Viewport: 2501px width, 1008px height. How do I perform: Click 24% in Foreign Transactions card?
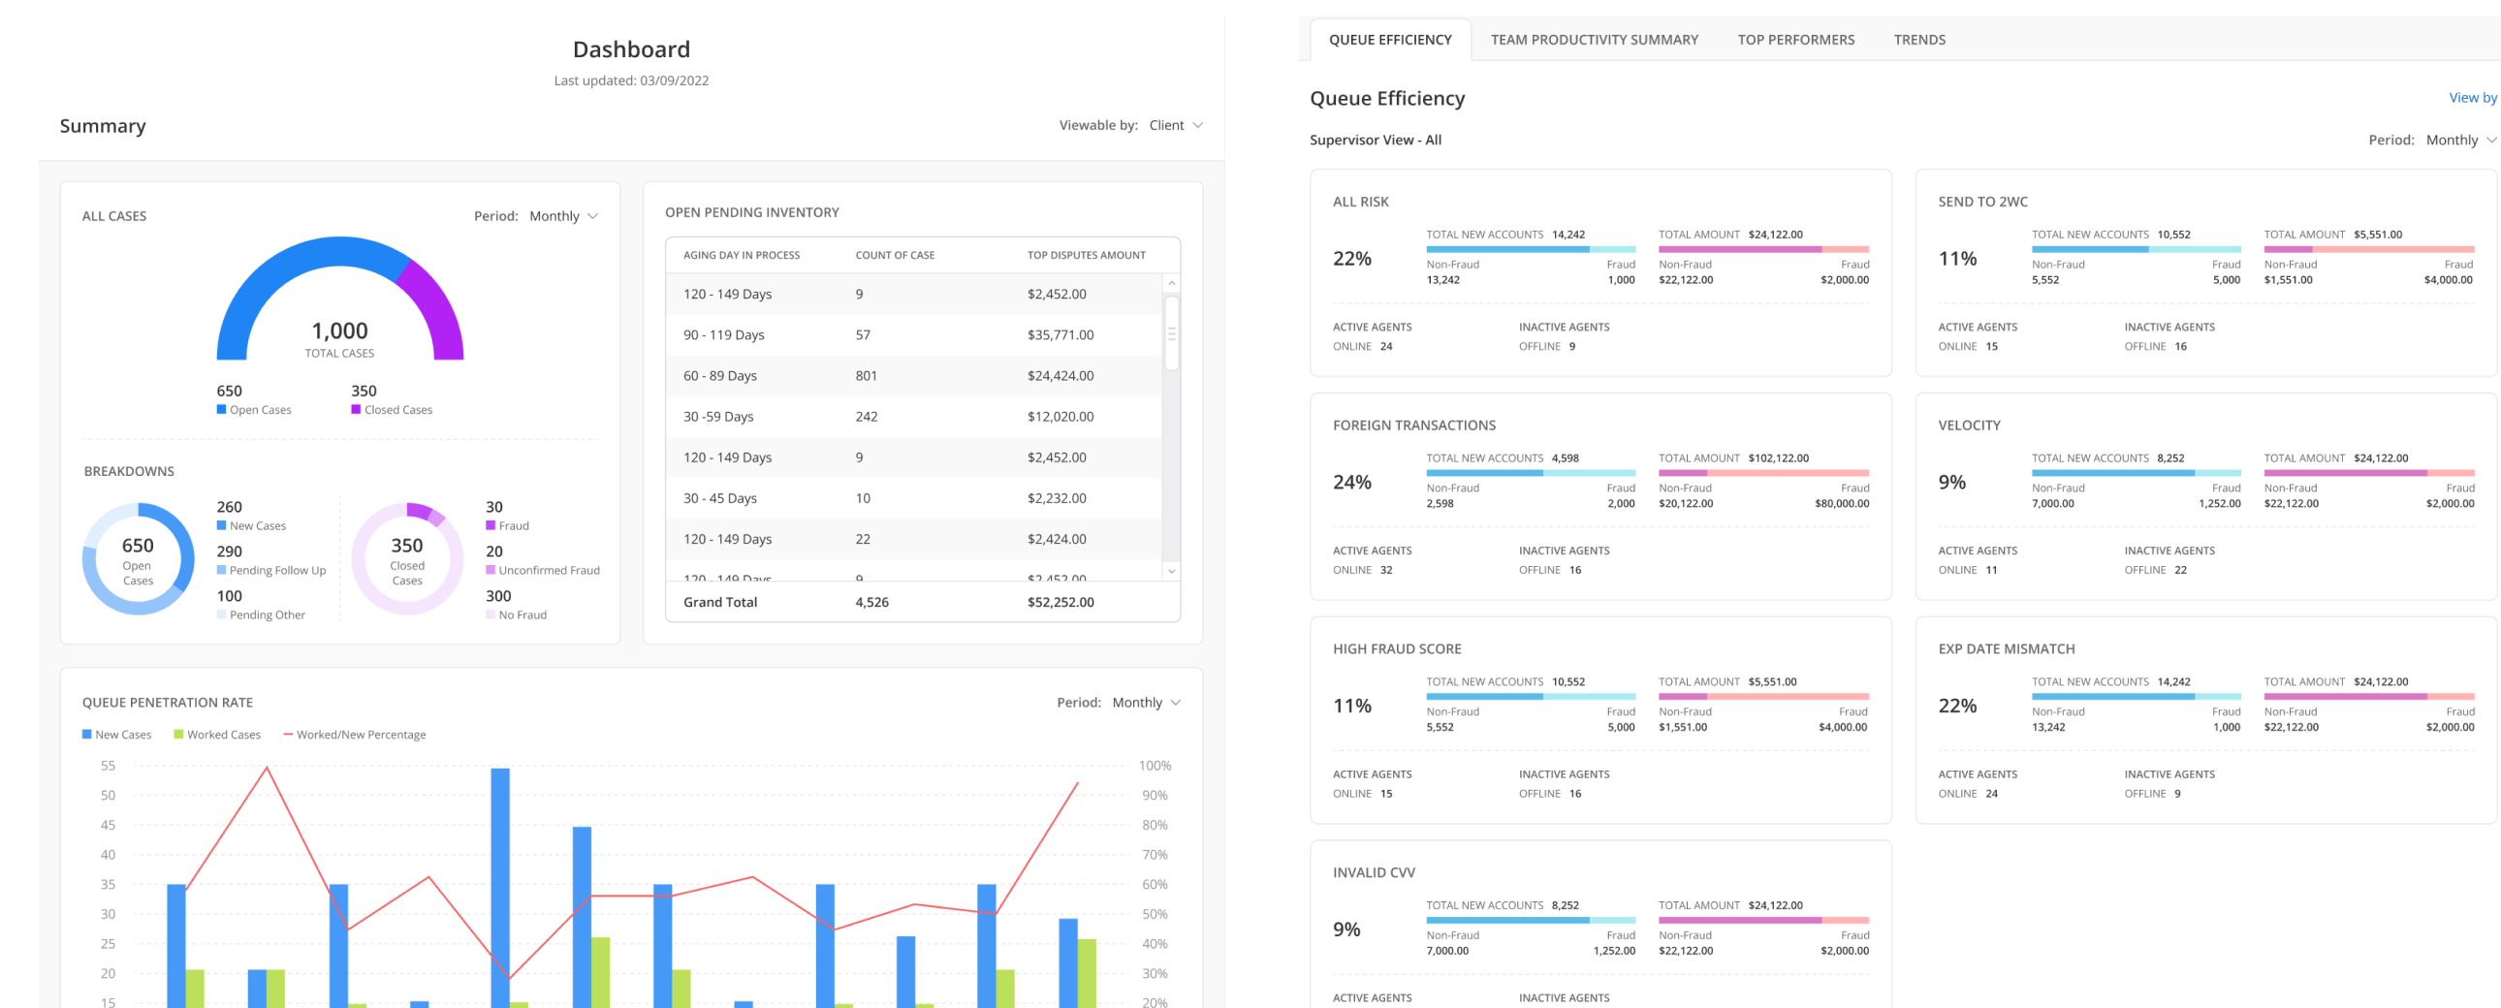coord(1351,483)
